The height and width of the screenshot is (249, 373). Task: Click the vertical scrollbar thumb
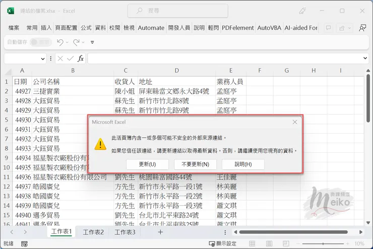pos(368,98)
